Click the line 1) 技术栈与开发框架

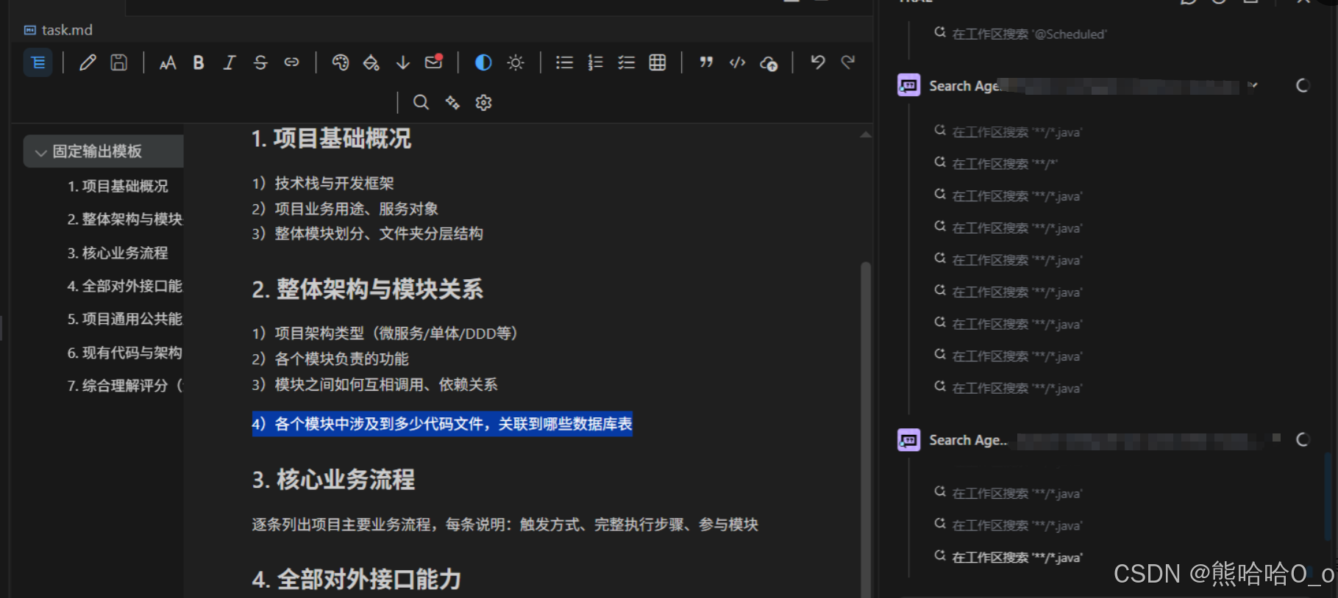coord(323,184)
